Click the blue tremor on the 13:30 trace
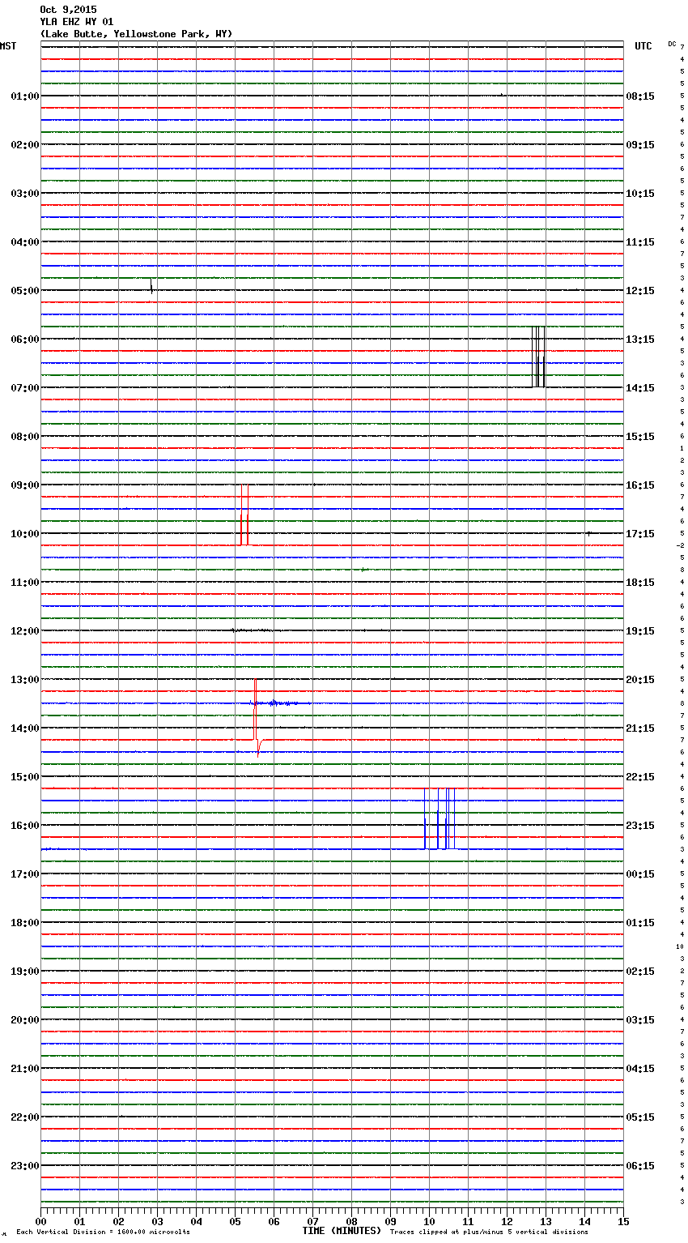The height and width of the screenshot is (1243, 688). click(x=279, y=703)
